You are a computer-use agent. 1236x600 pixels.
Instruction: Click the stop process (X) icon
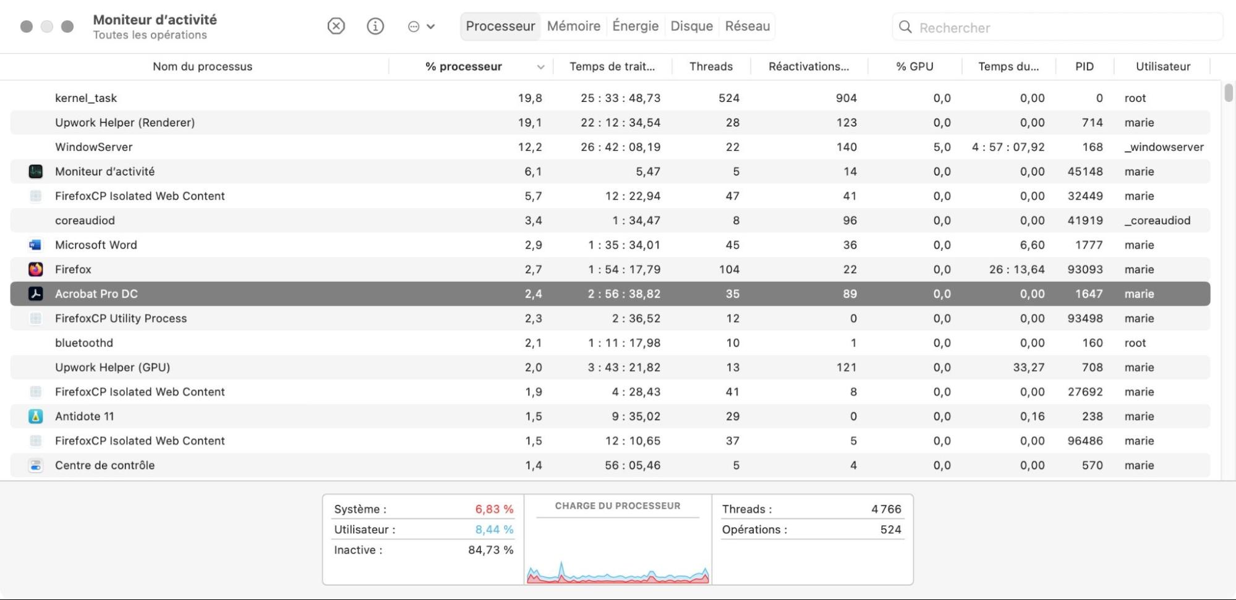(336, 26)
